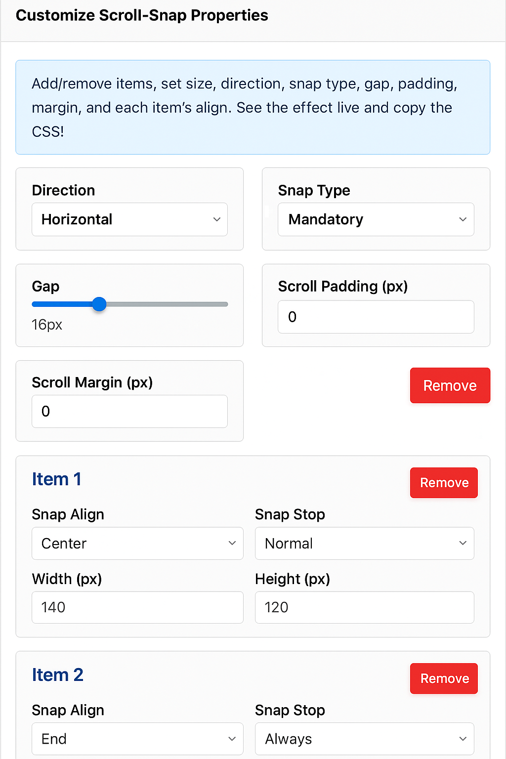Click Item 1 Height input field
This screenshot has width=506, height=759.
click(364, 607)
